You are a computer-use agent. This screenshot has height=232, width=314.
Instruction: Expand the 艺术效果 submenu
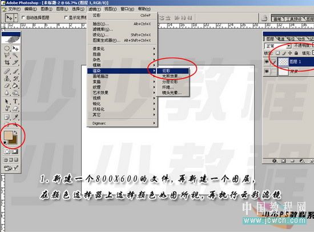pyautogui.click(x=122, y=93)
